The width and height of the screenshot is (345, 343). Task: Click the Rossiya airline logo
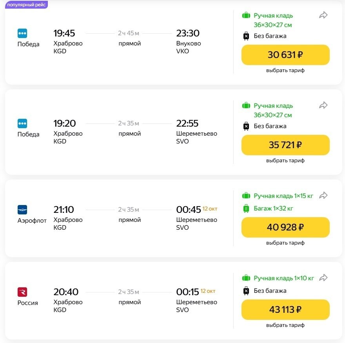click(x=22, y=292)
